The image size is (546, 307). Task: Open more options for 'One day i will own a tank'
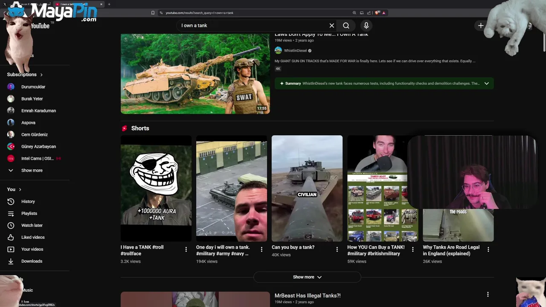(x=261, y=249)
